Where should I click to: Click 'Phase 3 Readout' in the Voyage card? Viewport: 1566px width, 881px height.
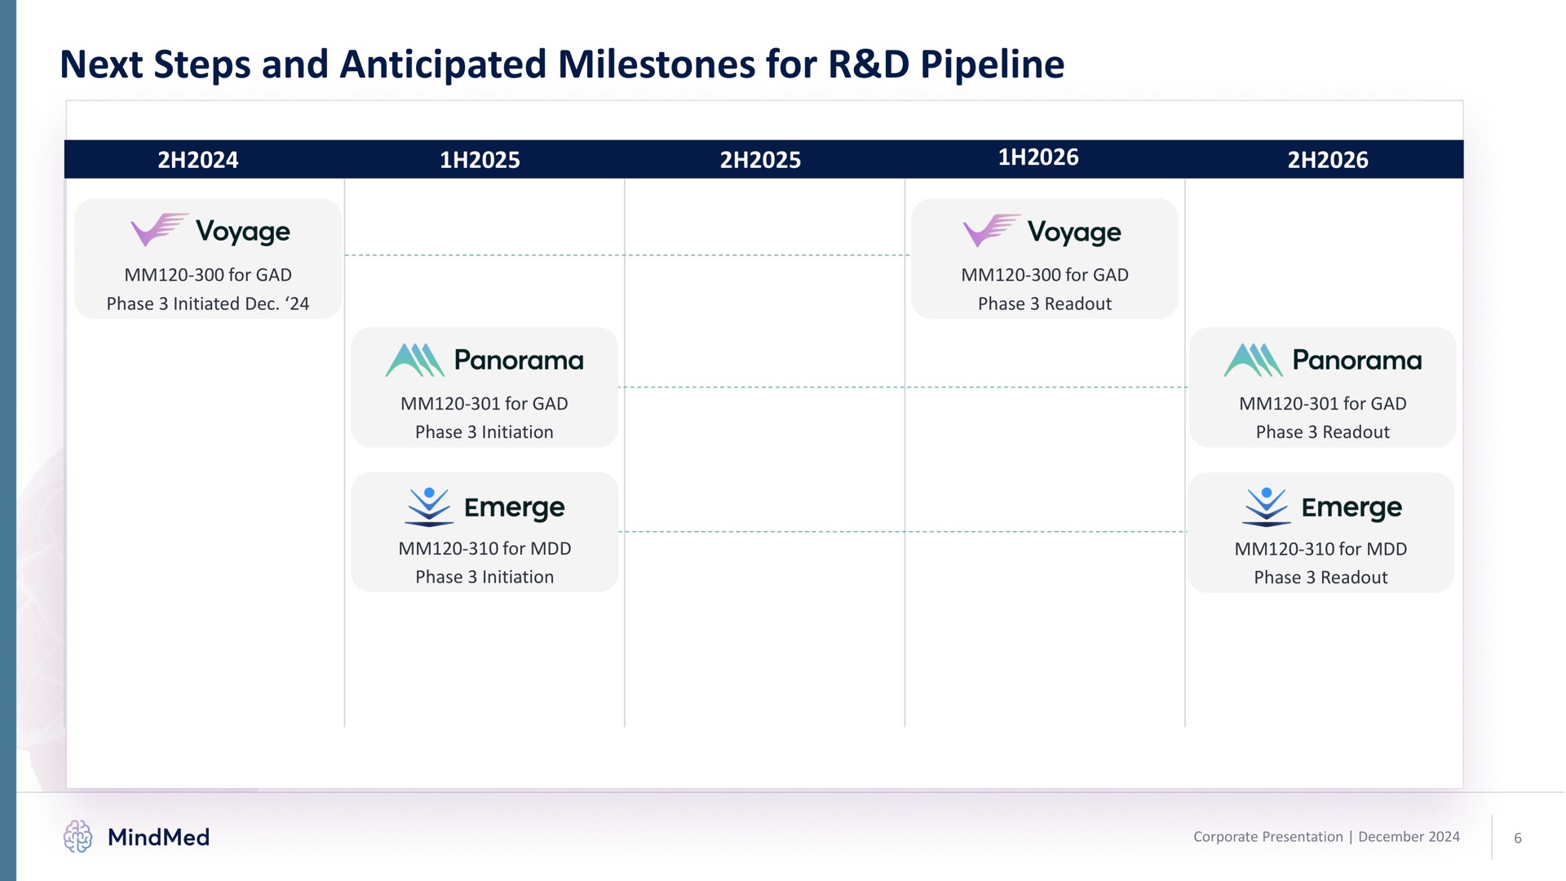1045,303
